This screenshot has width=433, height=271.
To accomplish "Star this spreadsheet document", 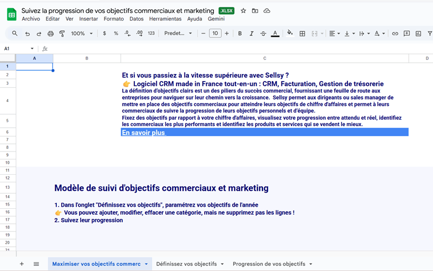I will 243,11.
